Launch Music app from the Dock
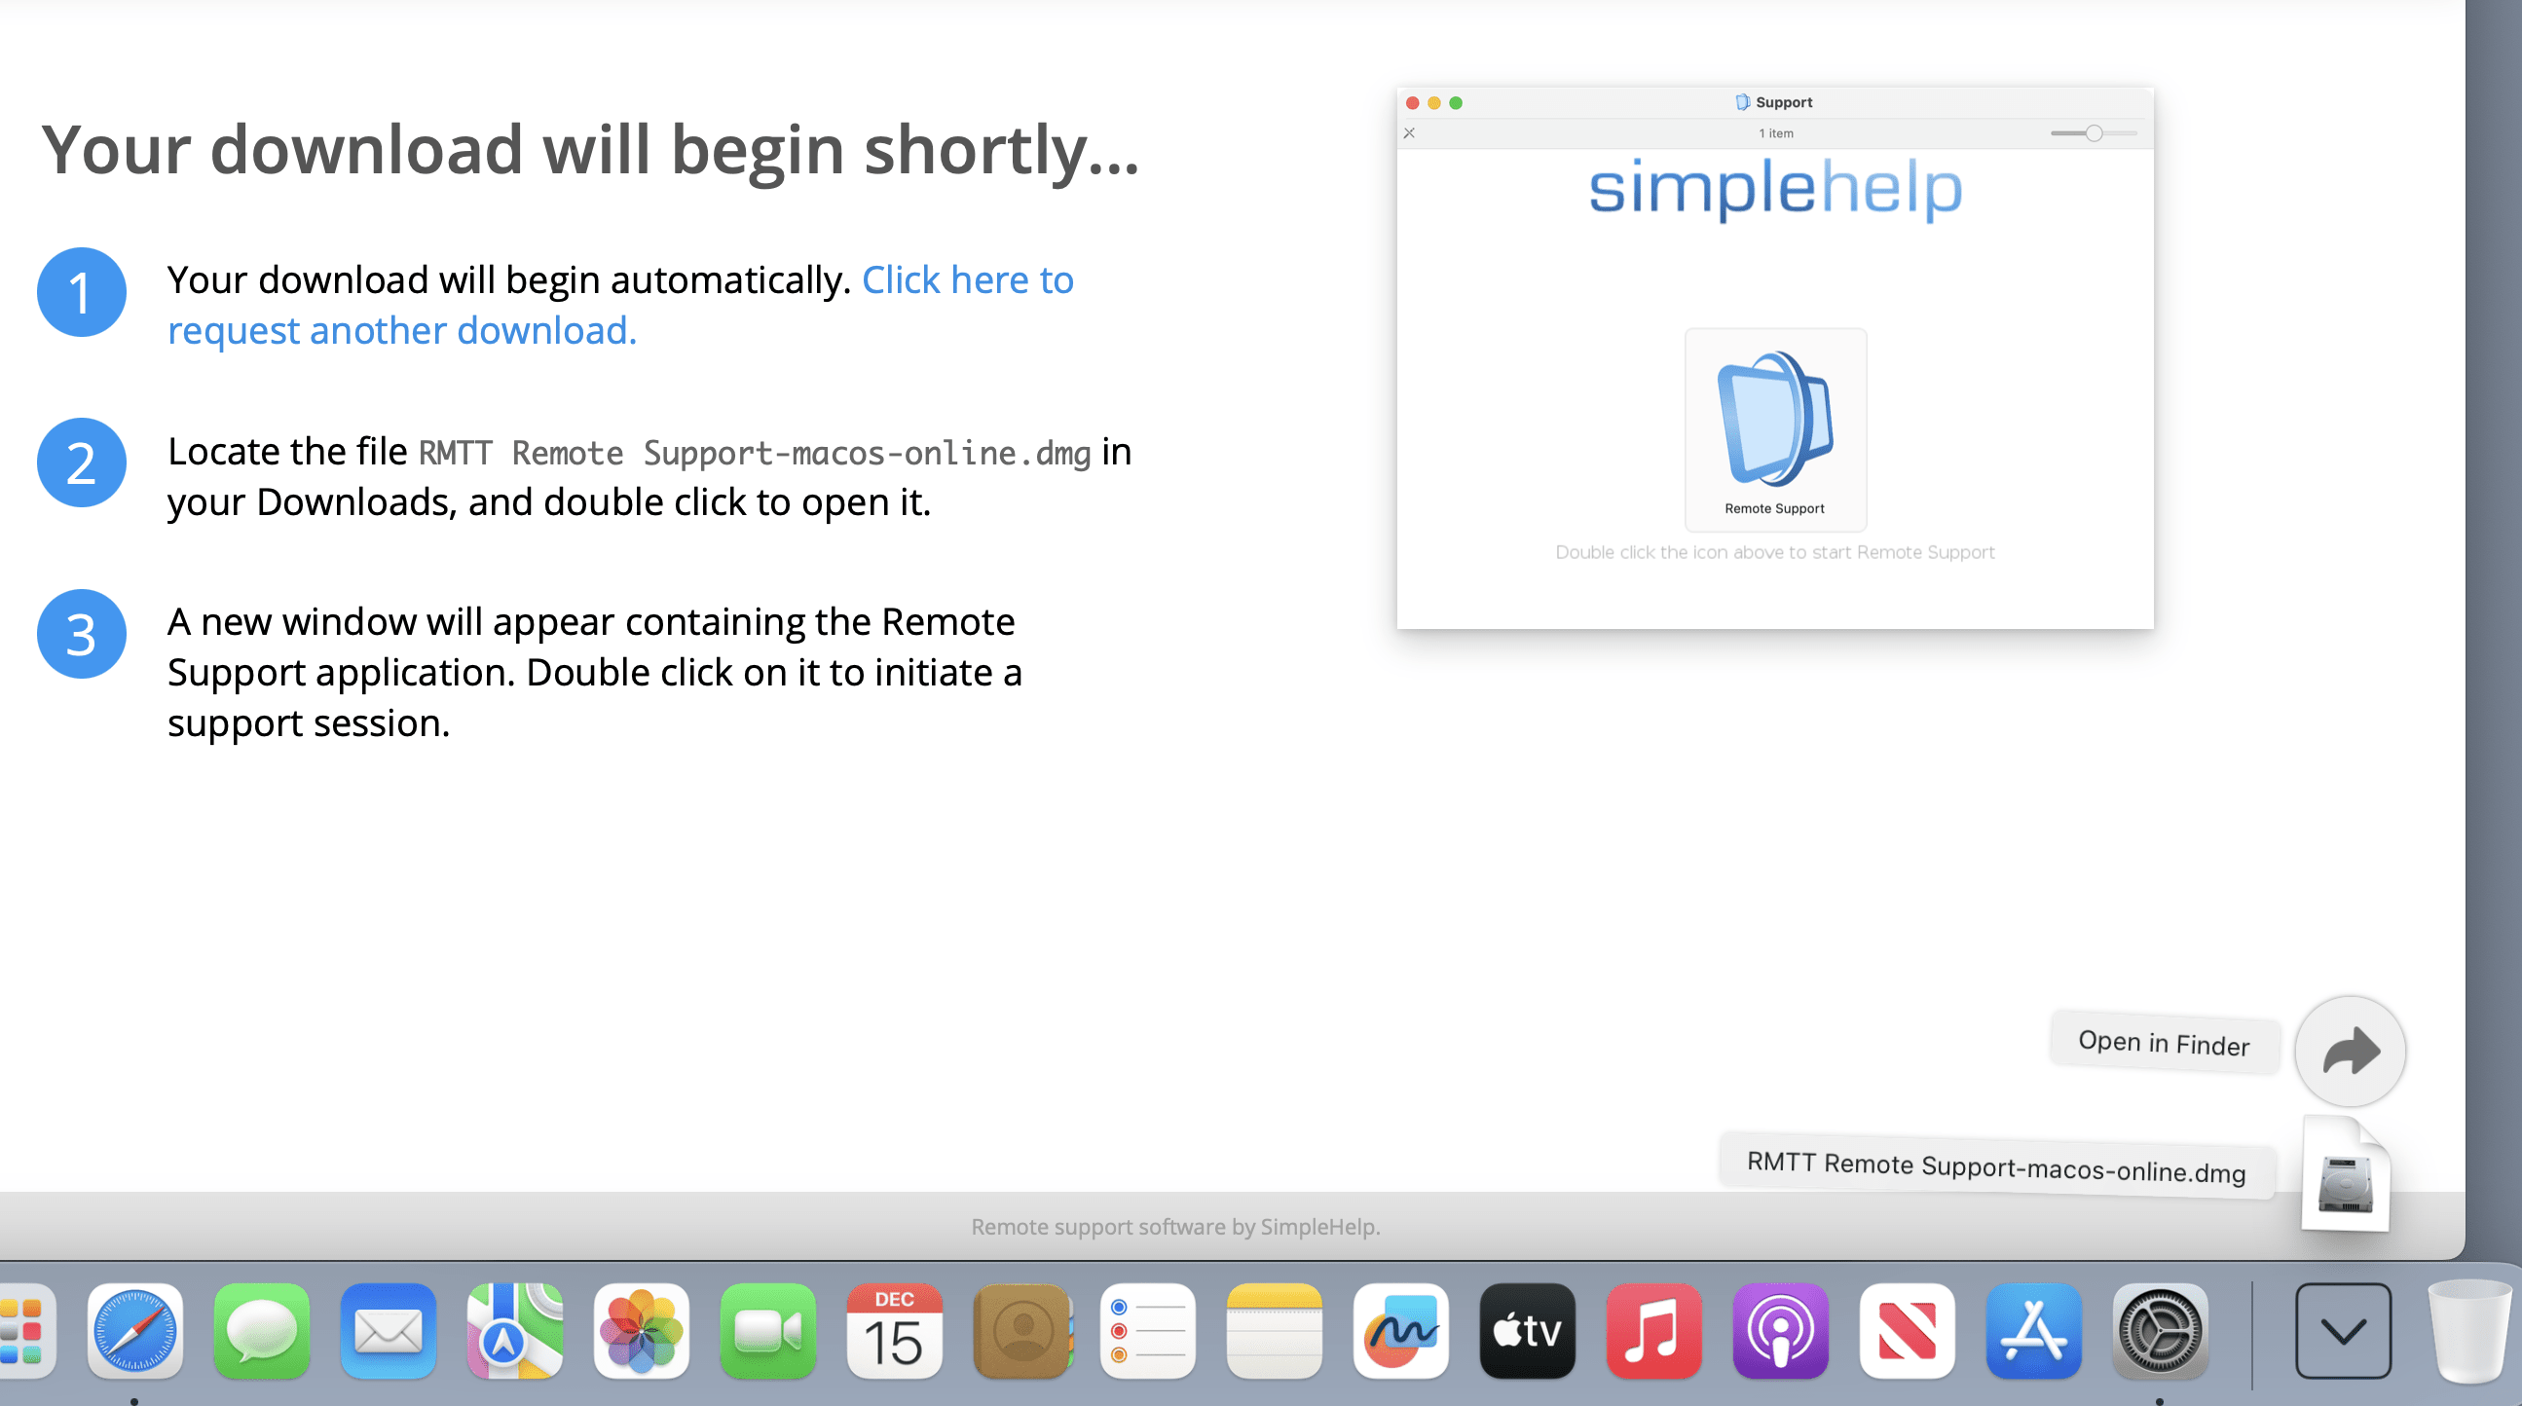 coord(1653,1331)
